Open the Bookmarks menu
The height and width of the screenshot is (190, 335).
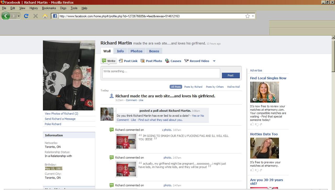pyautogui.click(x=49, y=8)
